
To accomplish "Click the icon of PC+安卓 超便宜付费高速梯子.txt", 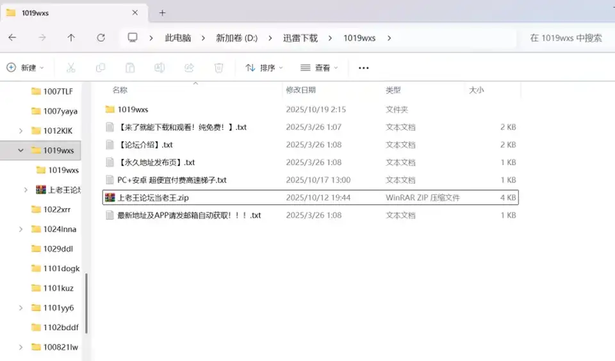I will coord(110,180).
